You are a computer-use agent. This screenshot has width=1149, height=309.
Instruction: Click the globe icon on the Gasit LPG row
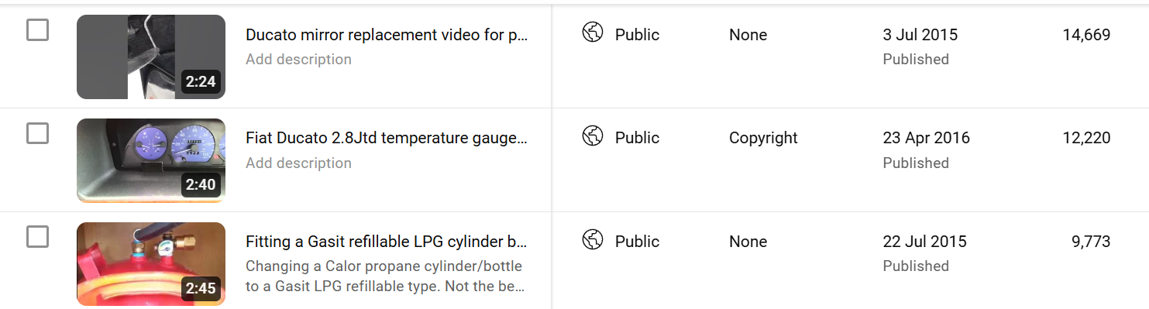tap(593, 240)
